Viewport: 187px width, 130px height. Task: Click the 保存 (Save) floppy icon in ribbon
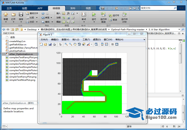(21, 14)
